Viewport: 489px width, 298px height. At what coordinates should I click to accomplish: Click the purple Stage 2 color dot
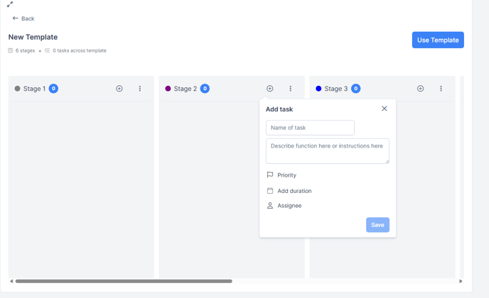pos(168,89)
